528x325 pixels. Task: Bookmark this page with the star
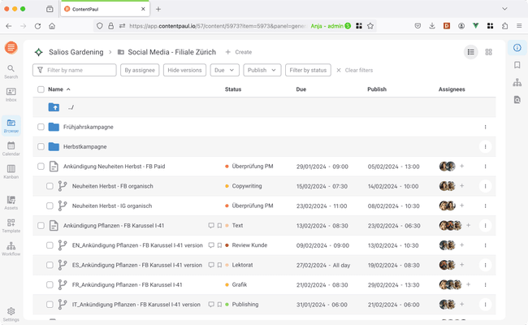370,26
